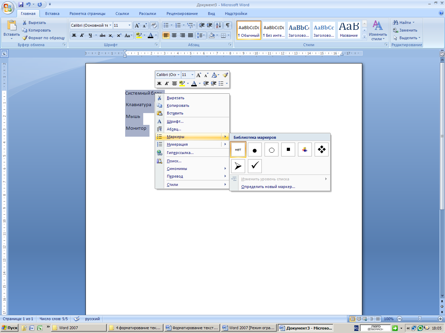The image size is (445, 333).
Task: Switch to the Рецензирование tab
Action: click(182, 14)
